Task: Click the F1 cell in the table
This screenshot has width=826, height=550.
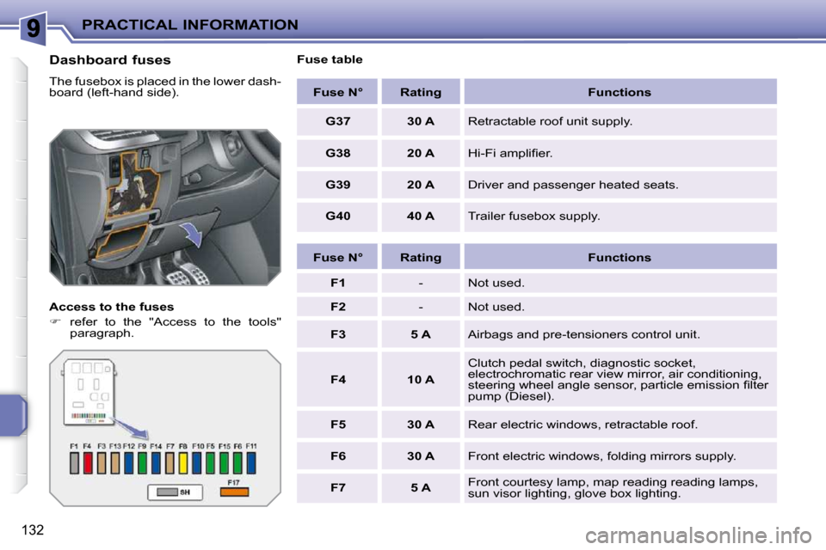Action: coord(337,283)
